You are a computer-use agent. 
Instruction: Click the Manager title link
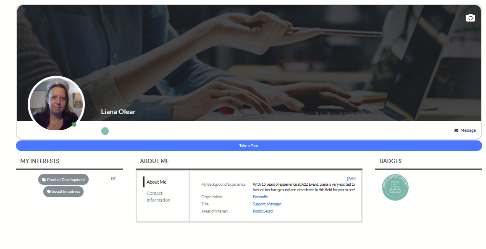click(274, 204)
